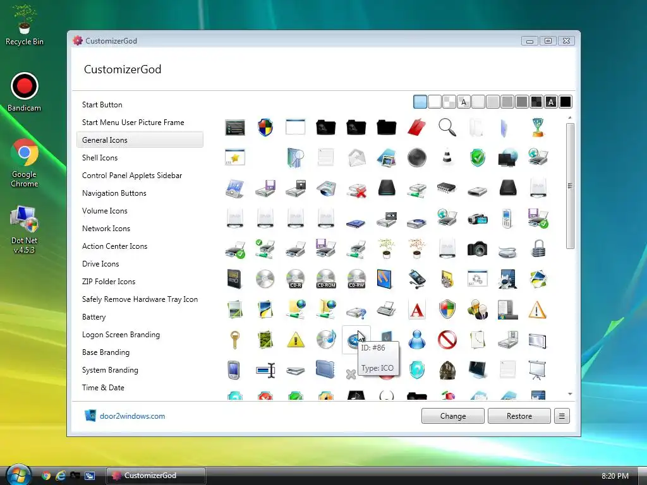The width and height of the screenshot is (647, 485).
Task: Select the red prohibited circle icon
Action: 447,340
